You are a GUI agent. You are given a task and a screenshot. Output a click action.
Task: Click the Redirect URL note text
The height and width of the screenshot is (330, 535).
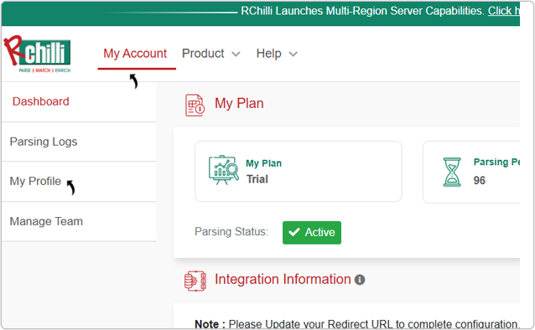tap(357, 324)
